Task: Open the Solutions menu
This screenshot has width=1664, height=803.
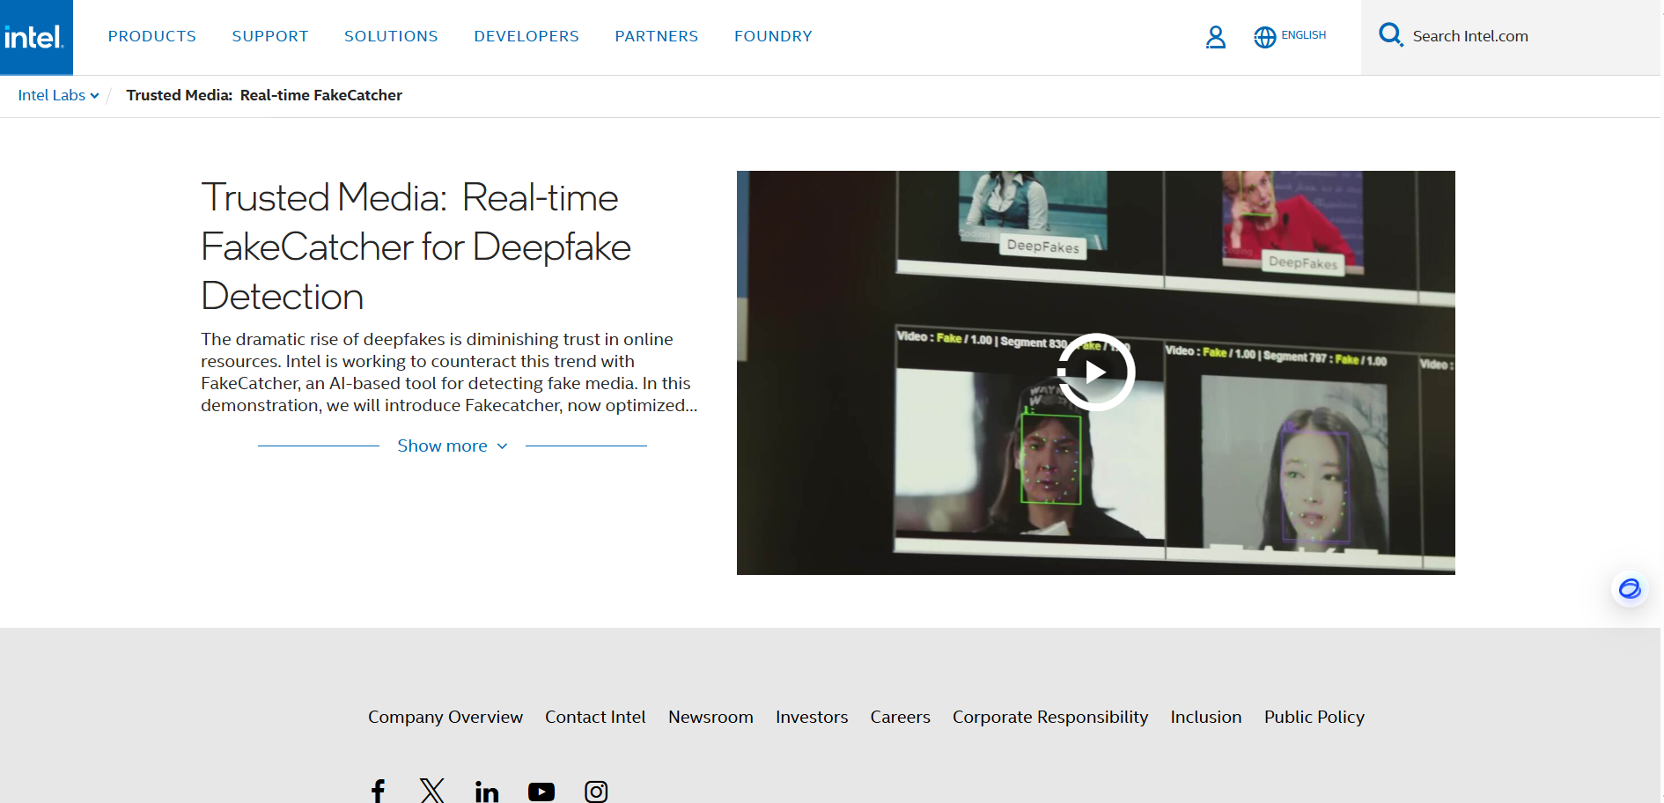Action: tap(391, 36)
